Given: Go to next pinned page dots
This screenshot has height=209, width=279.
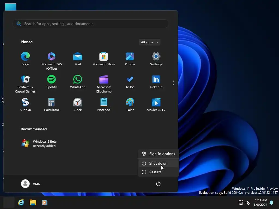Looking at the screenshot, I should 174,83.
